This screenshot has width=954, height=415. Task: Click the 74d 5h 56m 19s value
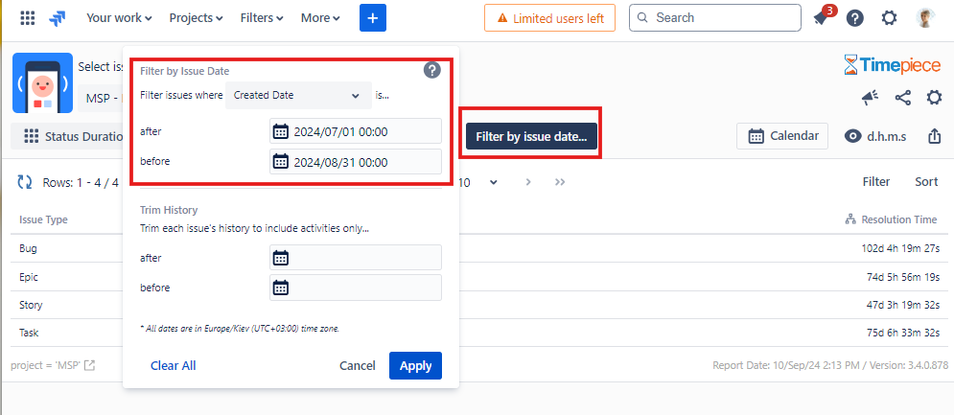(903, 277)
